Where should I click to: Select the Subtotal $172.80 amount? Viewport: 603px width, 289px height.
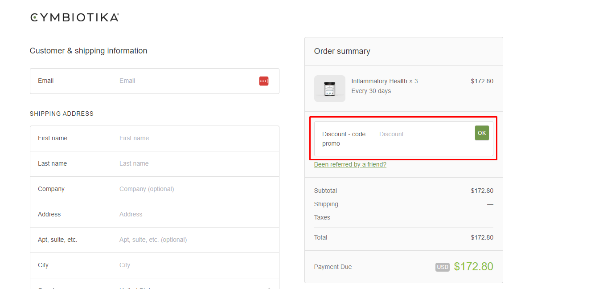(482, 191)
